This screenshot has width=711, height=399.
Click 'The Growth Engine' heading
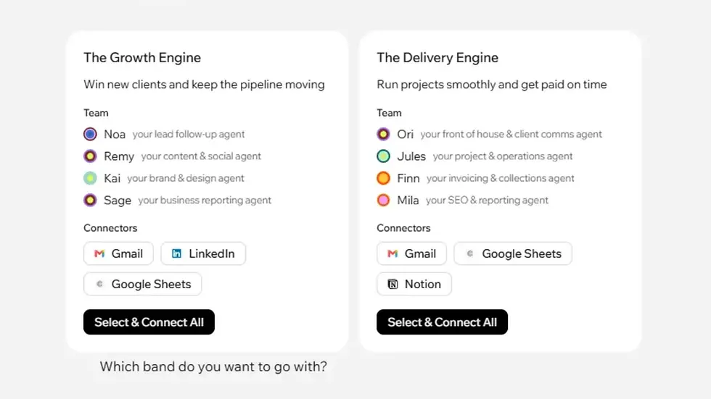pos(142,57)
